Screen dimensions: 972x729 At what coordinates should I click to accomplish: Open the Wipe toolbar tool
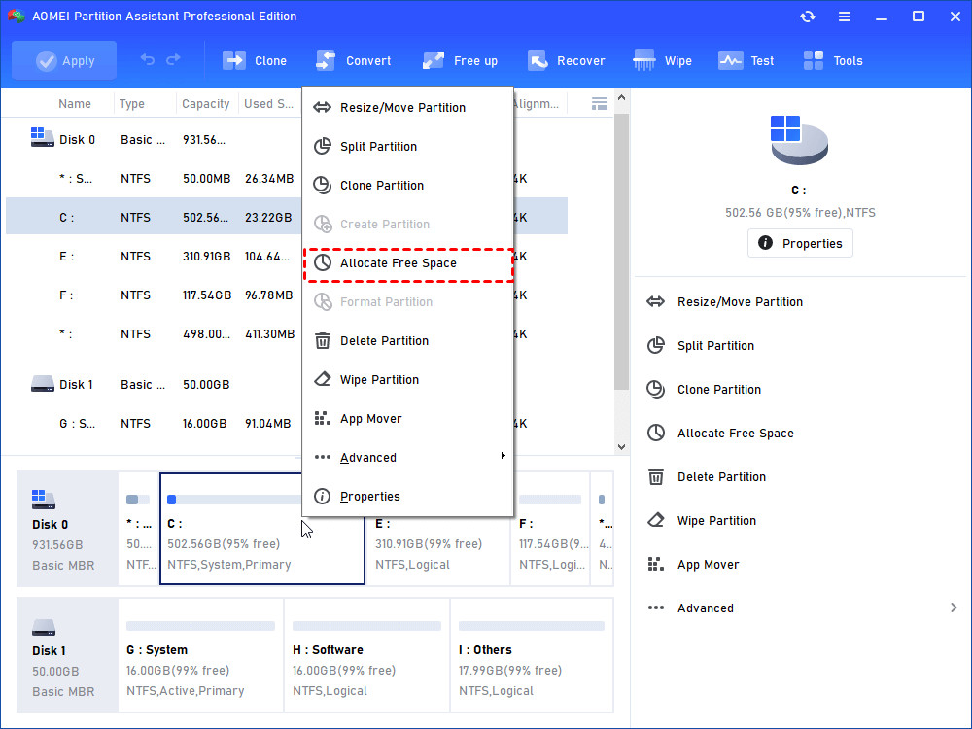click(662, 60)
